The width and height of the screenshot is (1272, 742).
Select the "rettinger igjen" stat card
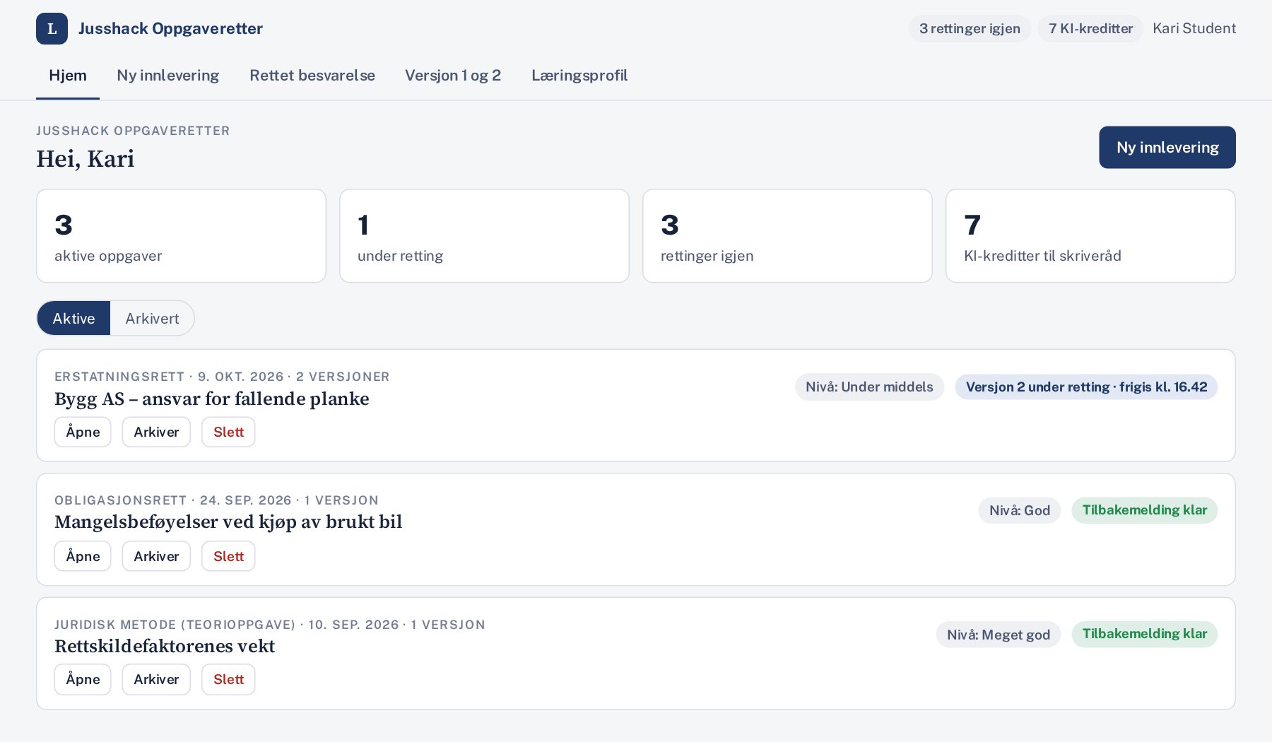(x=787, y=236)
